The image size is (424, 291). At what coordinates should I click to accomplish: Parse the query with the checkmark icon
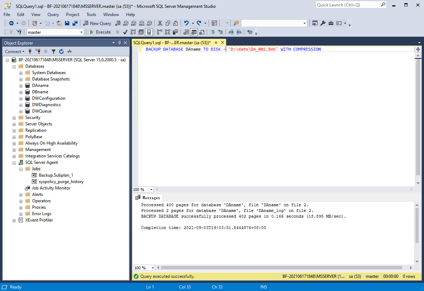pyautogui.click(x=125, y=32)
